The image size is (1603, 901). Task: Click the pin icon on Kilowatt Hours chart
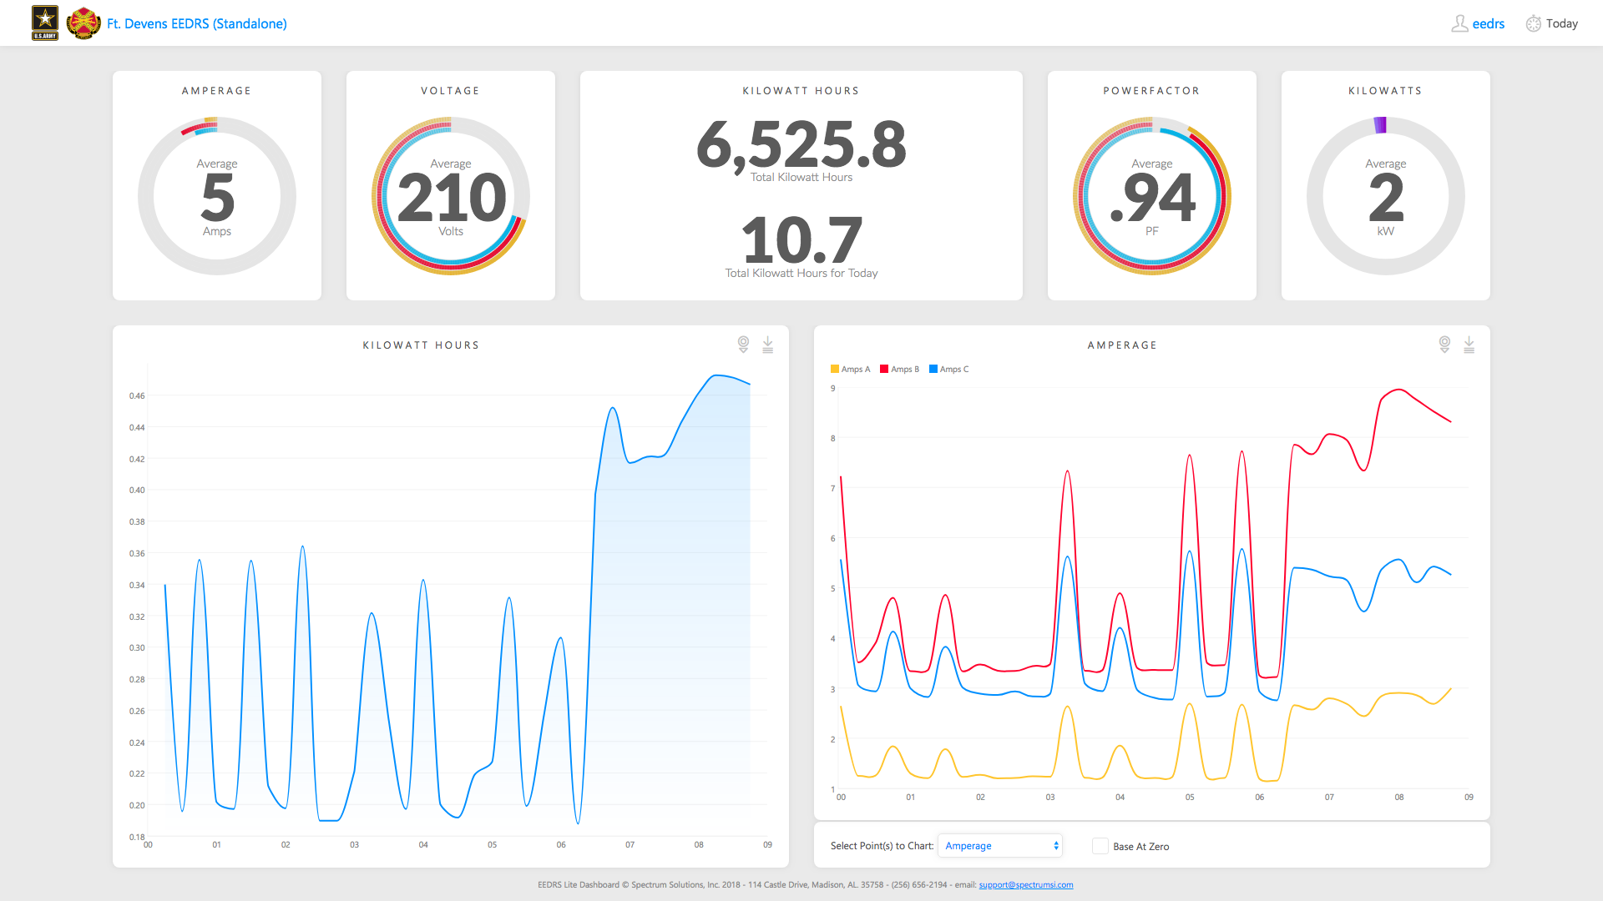point(743,345)
